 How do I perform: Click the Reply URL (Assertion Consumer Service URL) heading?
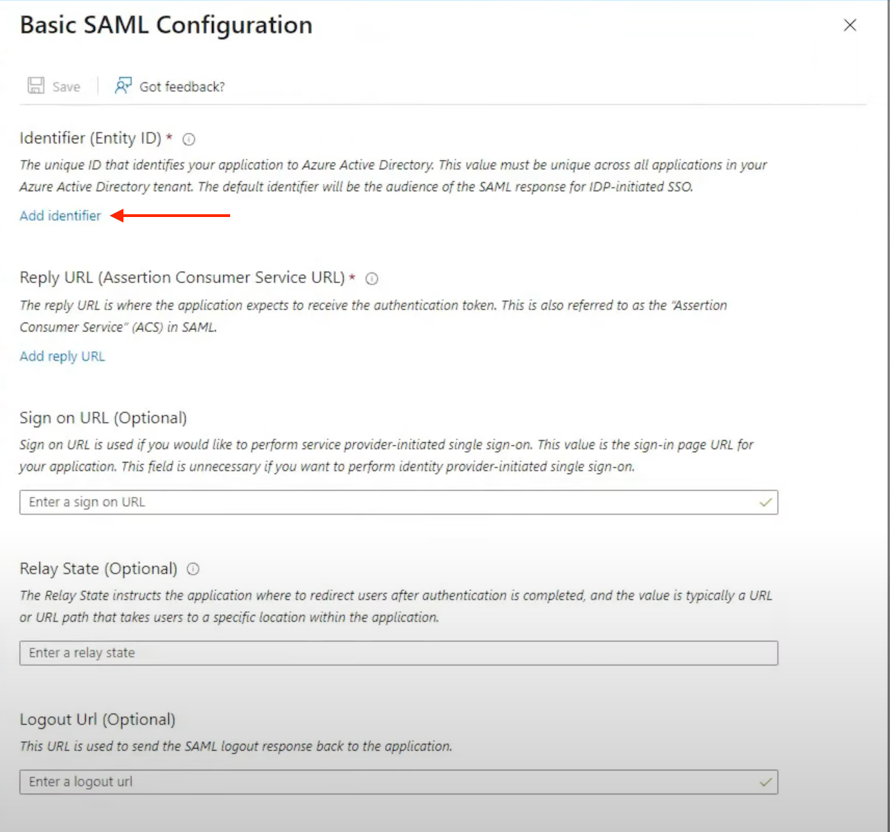click(x=184, y=277)
